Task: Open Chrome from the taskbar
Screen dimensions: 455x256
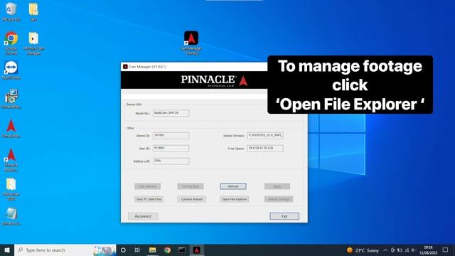Action: pyautogui.click(x=167, y=250)
